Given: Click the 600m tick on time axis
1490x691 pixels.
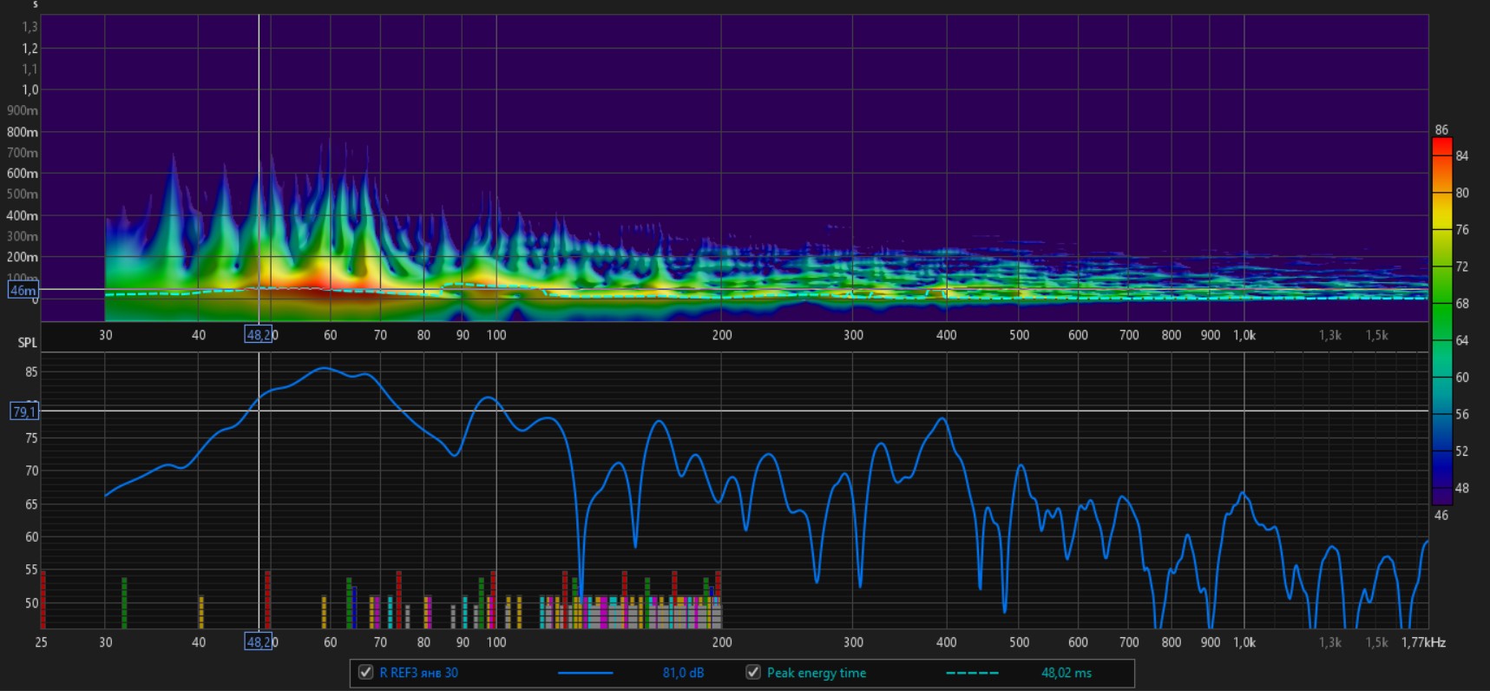Looking at the screenshot, I should (23, 174).
